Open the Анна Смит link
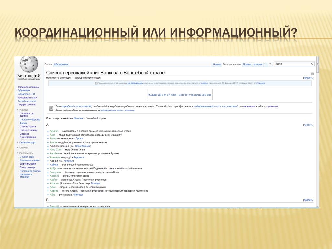This screenshot has width=332, height=249. click(x=55, y=150)
